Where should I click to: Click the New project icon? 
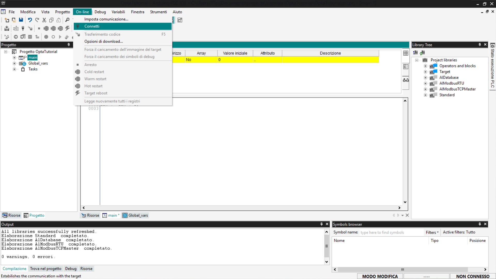7,20
